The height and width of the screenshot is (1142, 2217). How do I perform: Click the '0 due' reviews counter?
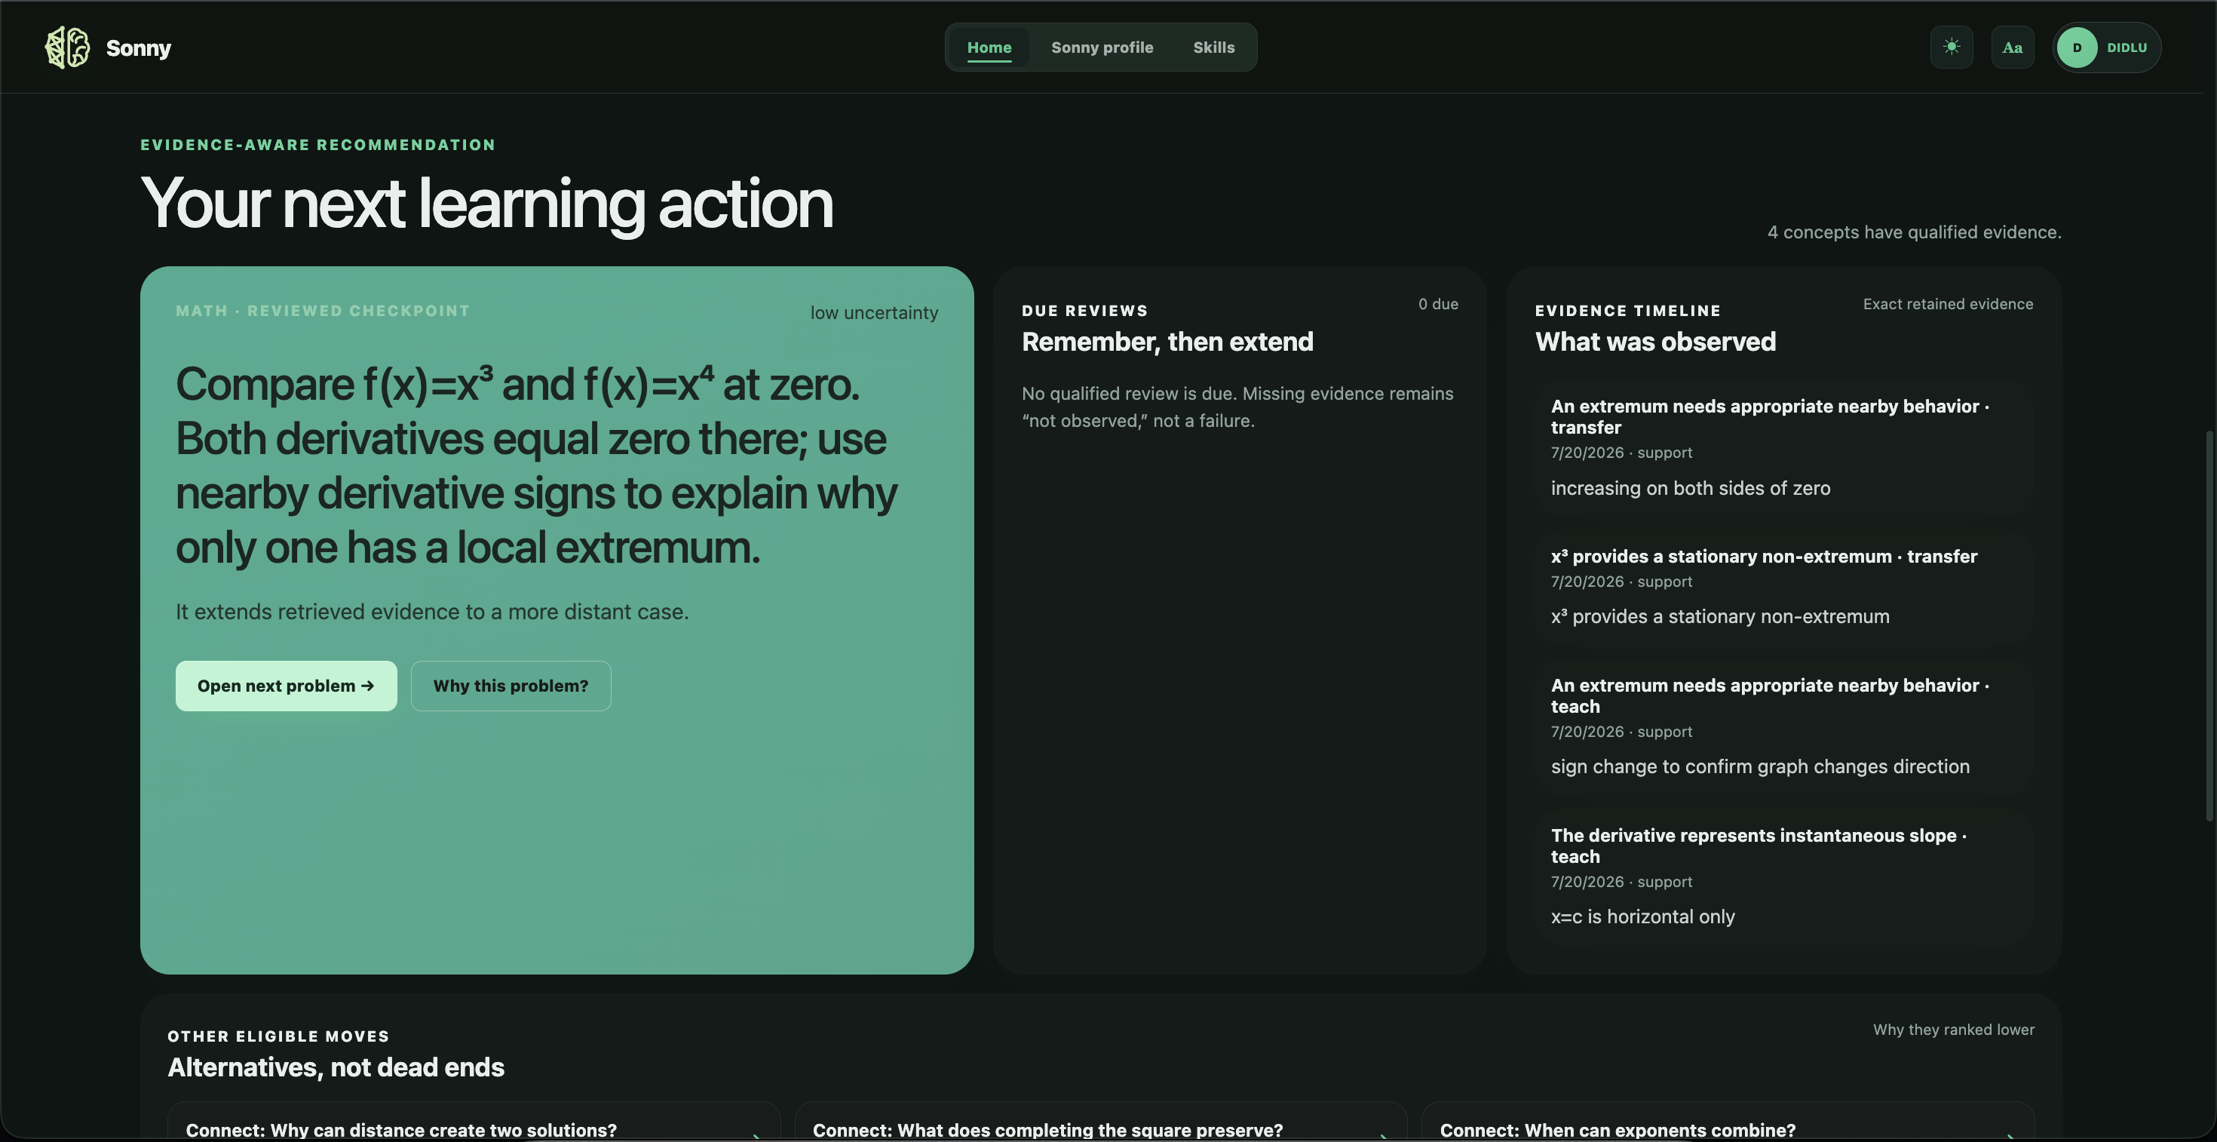pos(1438,304)
